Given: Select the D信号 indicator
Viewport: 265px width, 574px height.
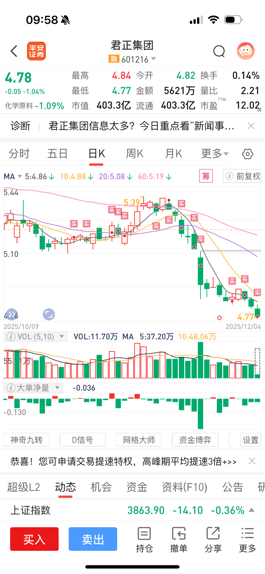Looking at the screenshot, I should point(82,440).
